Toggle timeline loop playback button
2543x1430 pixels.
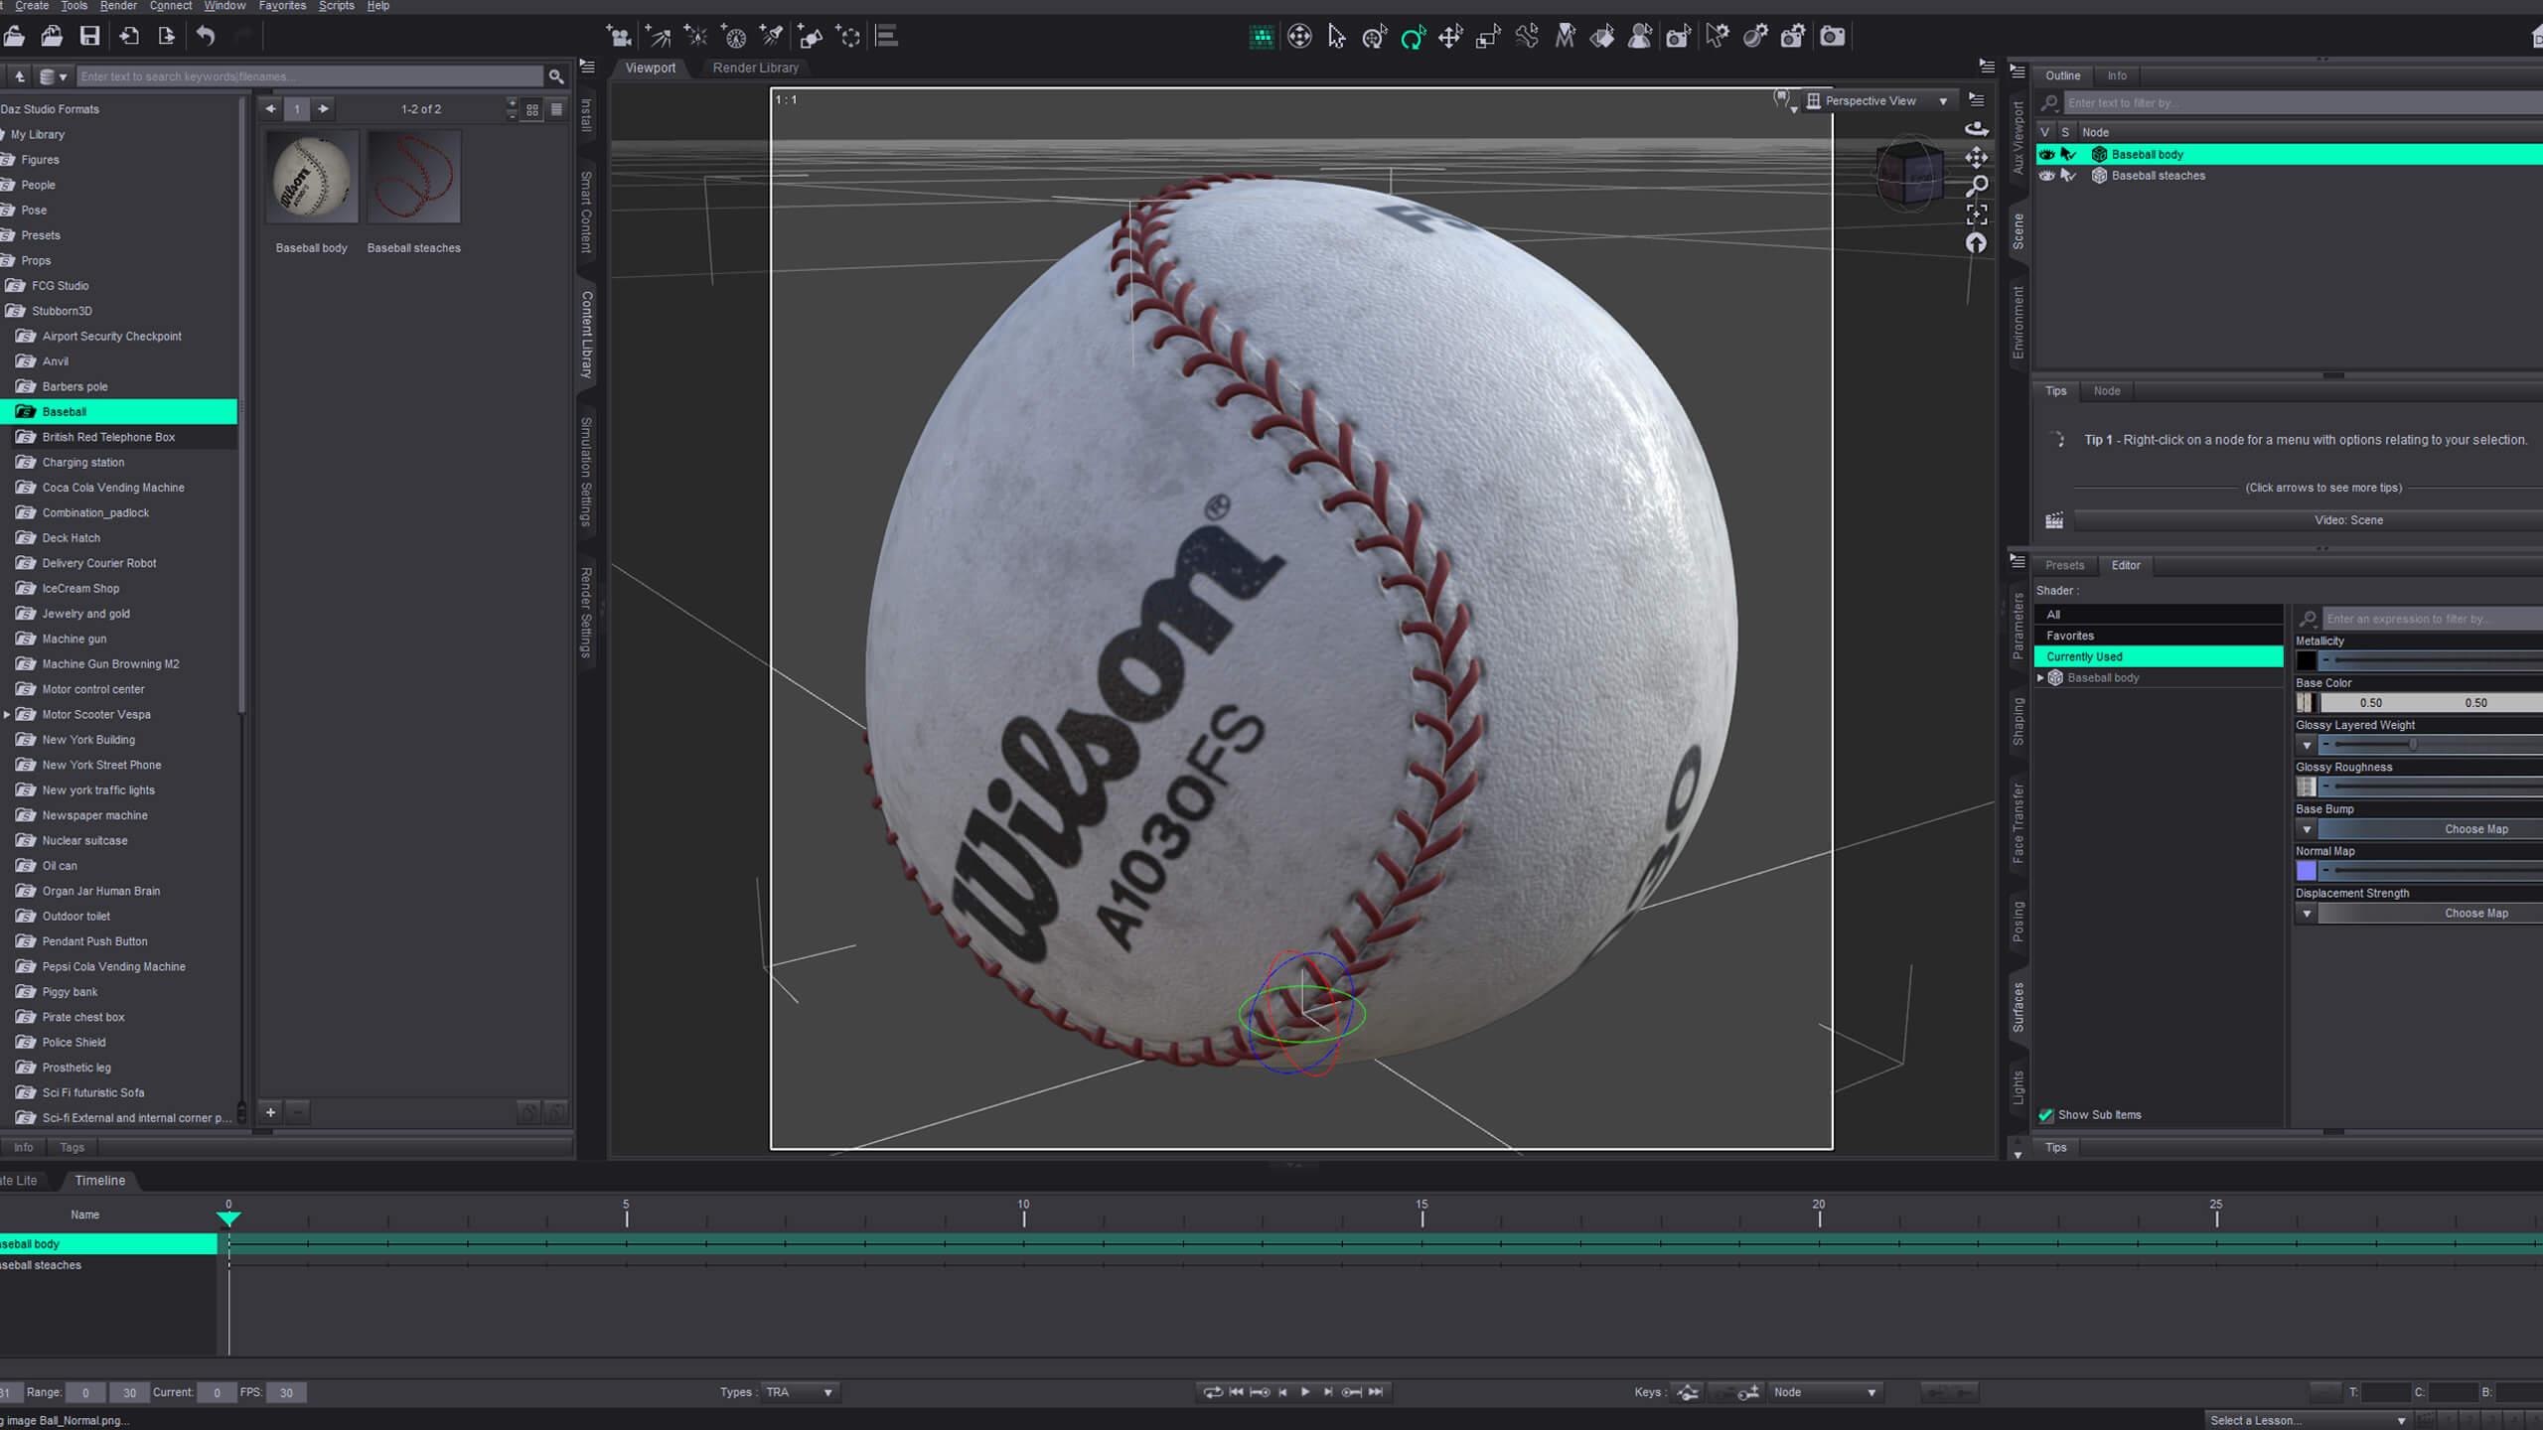[x=1213, y=1392]
